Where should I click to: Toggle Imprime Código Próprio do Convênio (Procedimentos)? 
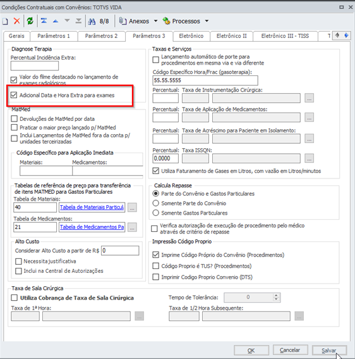point(156,255)
